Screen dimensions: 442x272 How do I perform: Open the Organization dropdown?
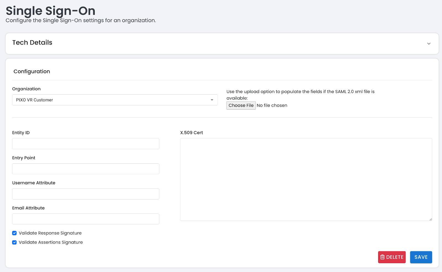[115, 100]
